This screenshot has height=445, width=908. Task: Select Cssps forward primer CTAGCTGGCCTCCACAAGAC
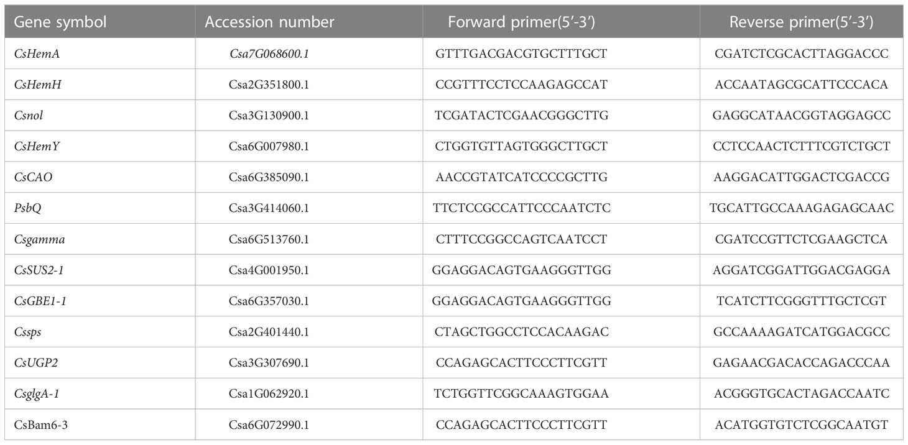[x=521, y=333]
